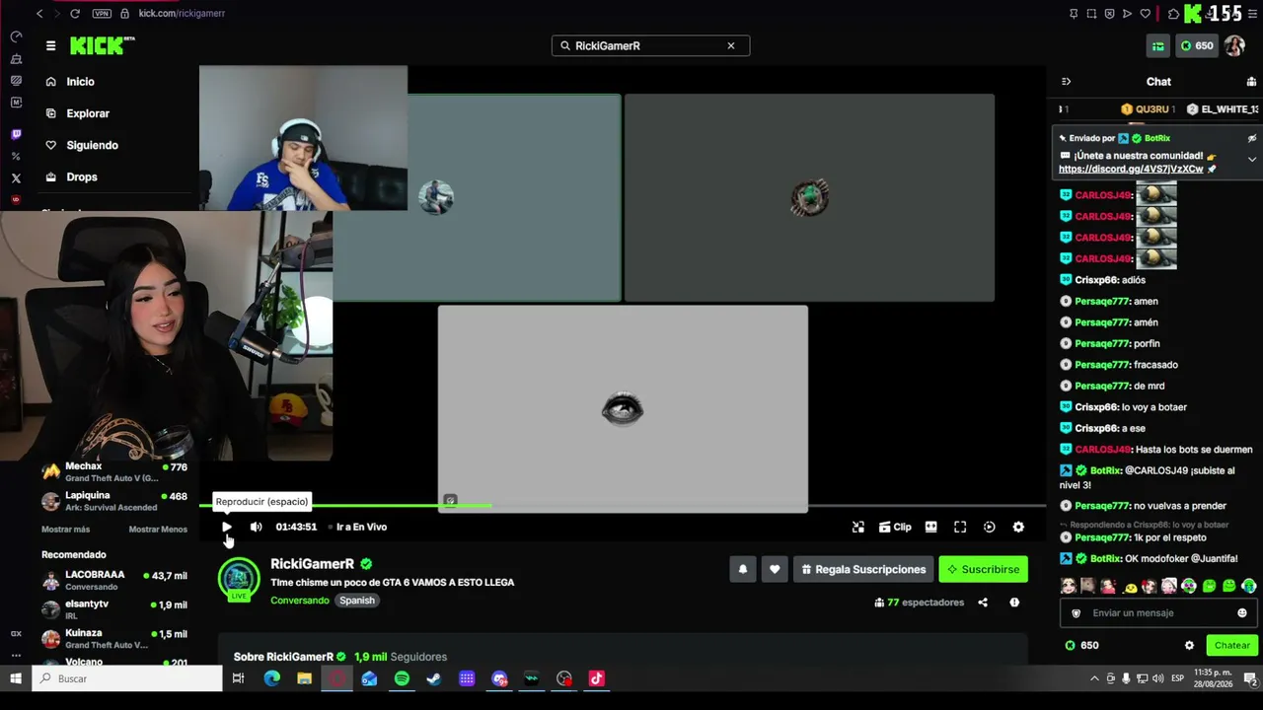Collapse the chat panel with arrow icon
The height and width of the screenshot is (710, 1263).
pyautogui.click(x=1066, y=82)
